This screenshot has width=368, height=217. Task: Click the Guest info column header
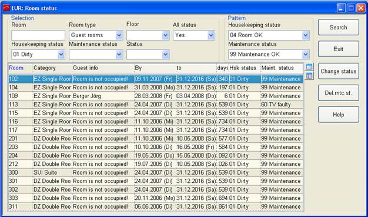[x=103, y=68]
